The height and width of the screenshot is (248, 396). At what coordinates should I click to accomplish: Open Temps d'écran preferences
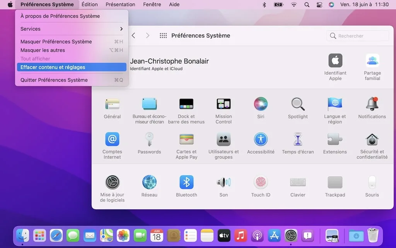click(298, 143)
